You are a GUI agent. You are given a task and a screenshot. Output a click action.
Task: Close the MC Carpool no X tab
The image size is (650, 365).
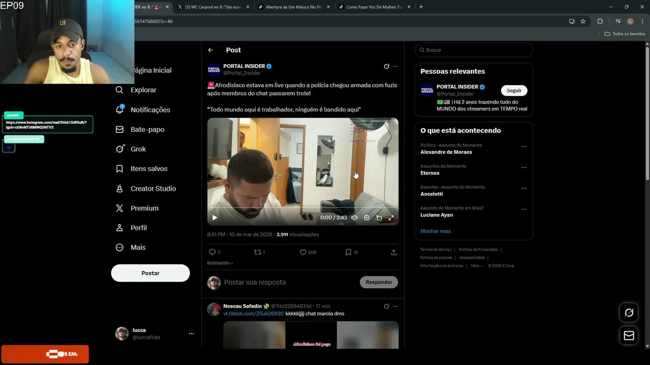tap(248, 7)
